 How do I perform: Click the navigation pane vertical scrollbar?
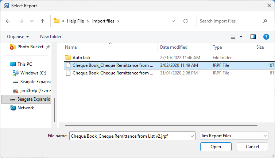pos(54,110)
